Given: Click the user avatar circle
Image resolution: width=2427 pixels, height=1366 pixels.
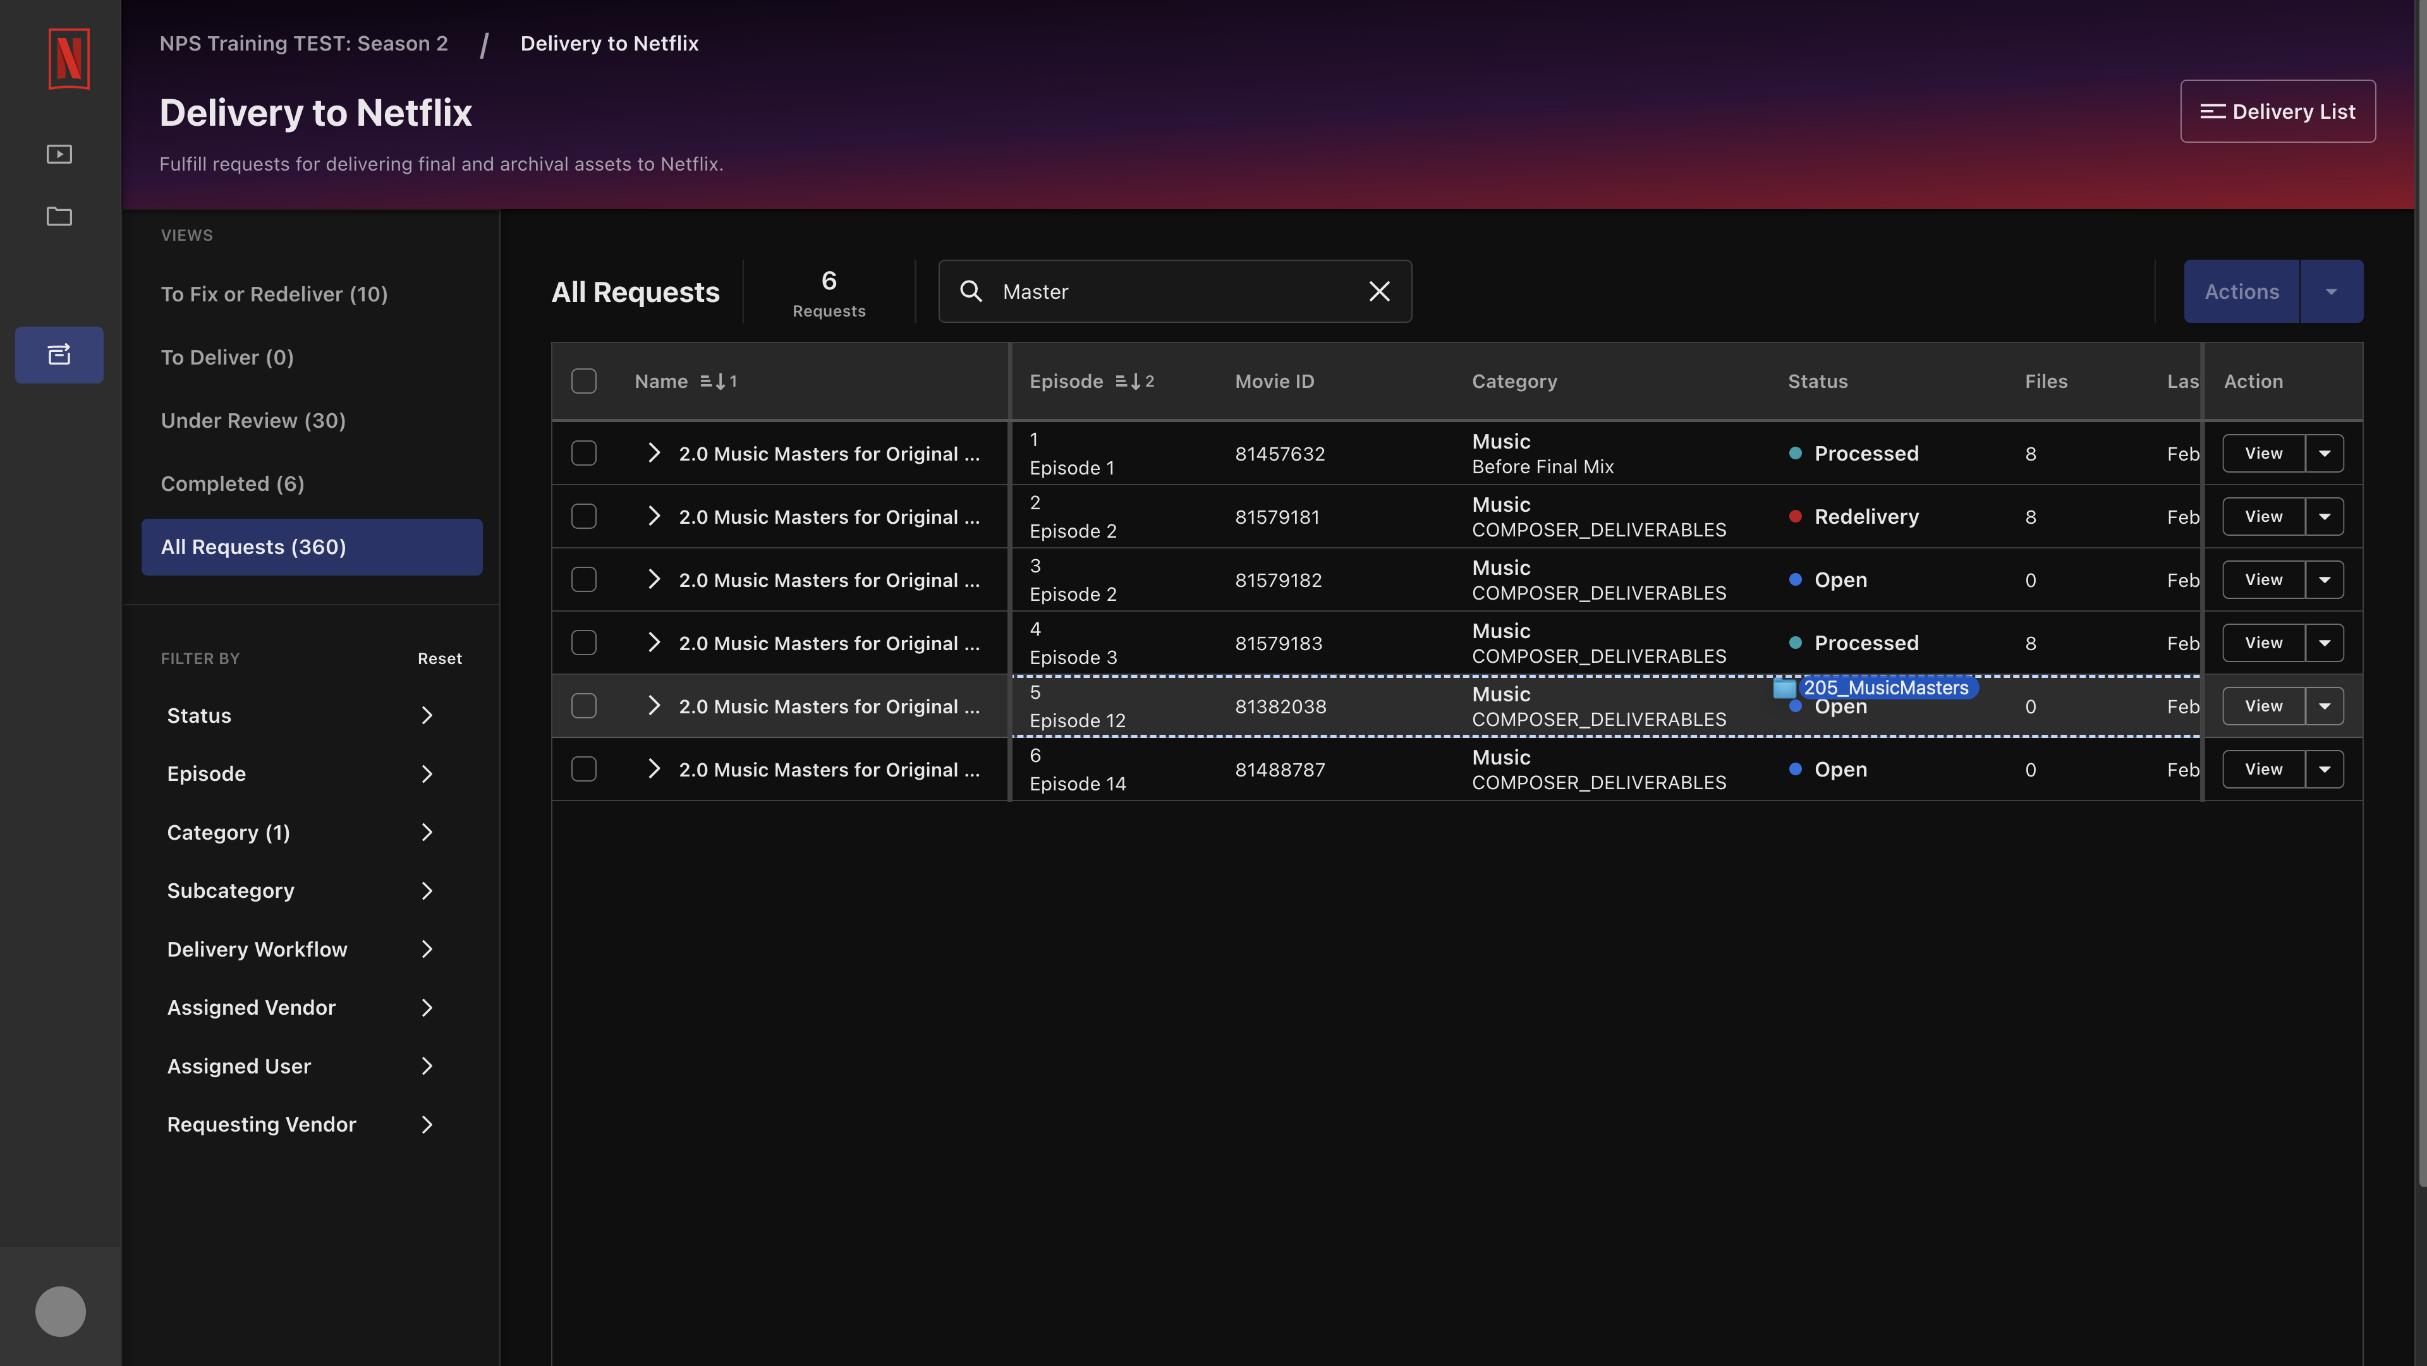Looking at the screenshot, I should tap(60, 1310).
